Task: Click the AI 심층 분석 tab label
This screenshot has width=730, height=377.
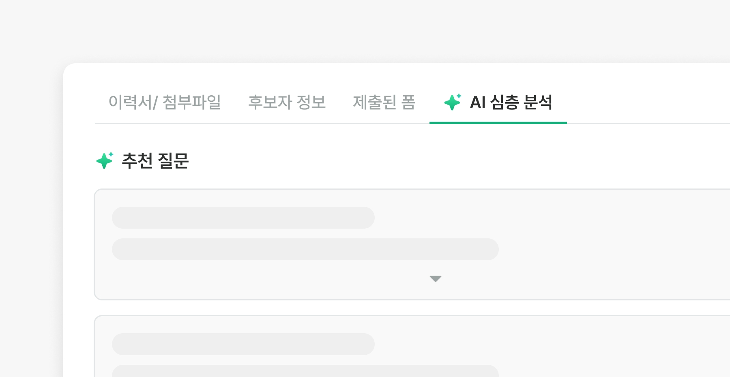Action: 511,102
